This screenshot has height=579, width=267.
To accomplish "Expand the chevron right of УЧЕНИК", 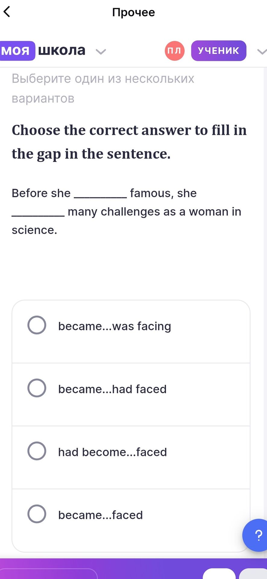I will pyautogui.click(x=262, y=52).
